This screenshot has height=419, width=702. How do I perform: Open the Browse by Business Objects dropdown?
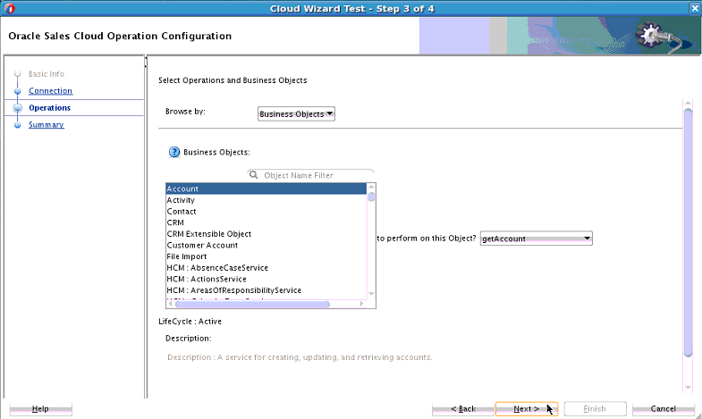pyautogui.click(x=296, y=113)
